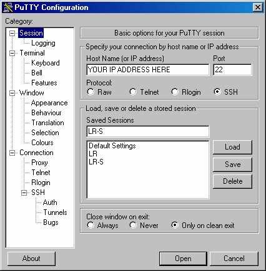Cancel the configuration dialog
The width and height of the screenshot is (266, 271).
tap(234, 259)
